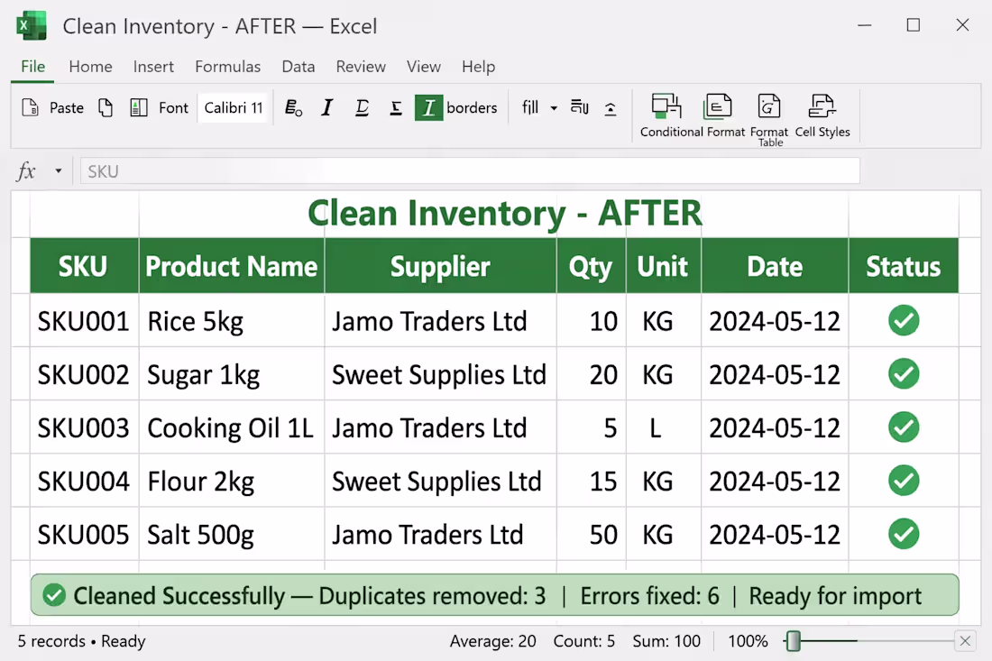Image resolution: width=992 pixels, height=661 pixels.
Task: Open the Formulas tab
Action: point(228,67)
